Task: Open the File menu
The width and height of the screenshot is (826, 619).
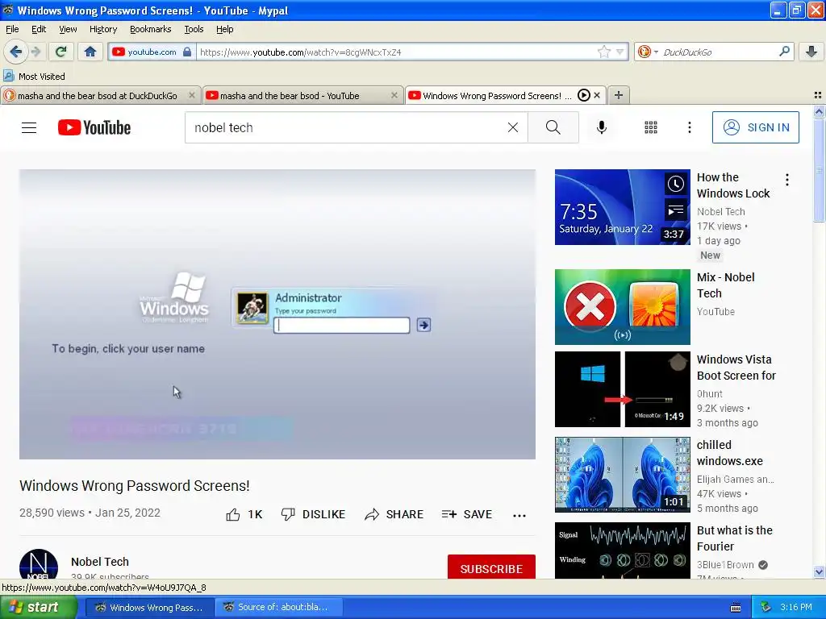Action: pyautogui.click(x=11, y=29)
